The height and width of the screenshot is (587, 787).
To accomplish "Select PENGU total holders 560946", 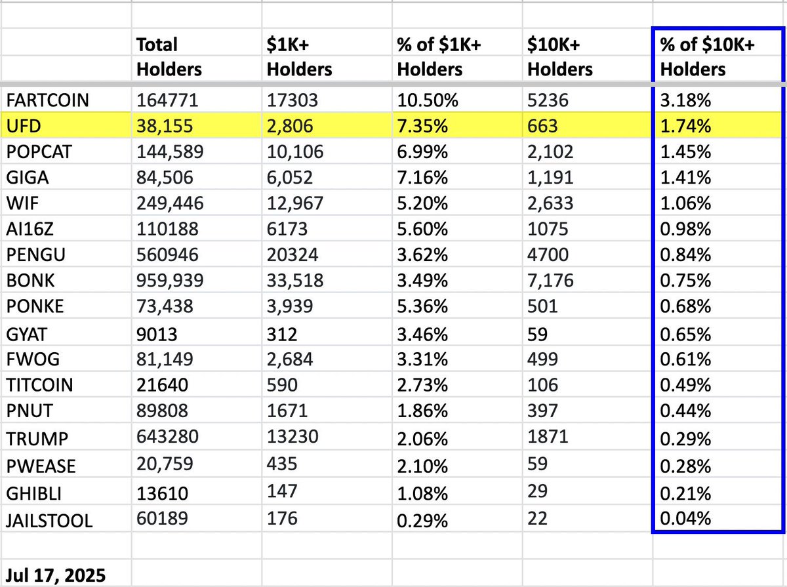I will (169, 254).
